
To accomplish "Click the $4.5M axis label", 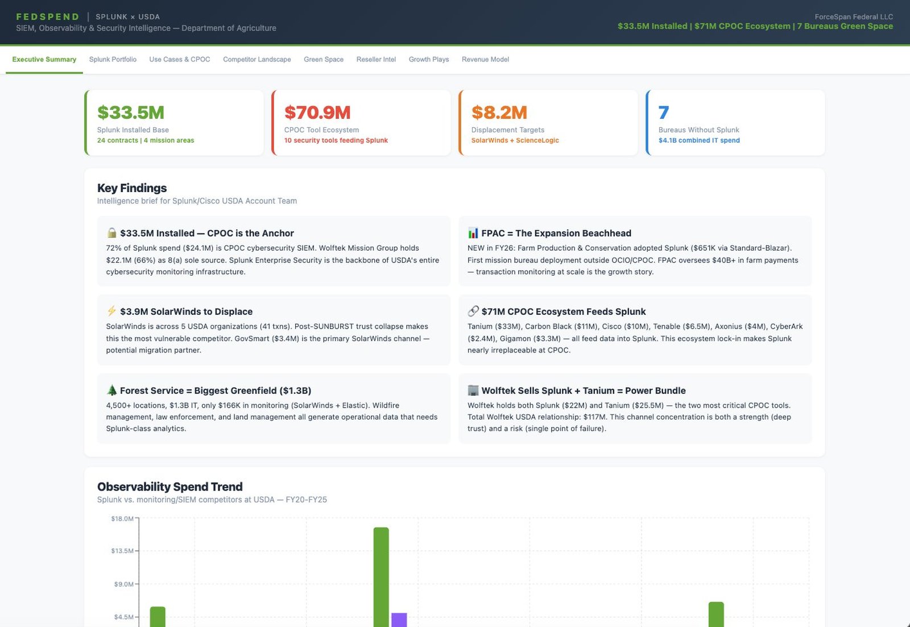I will click(124, 617).
